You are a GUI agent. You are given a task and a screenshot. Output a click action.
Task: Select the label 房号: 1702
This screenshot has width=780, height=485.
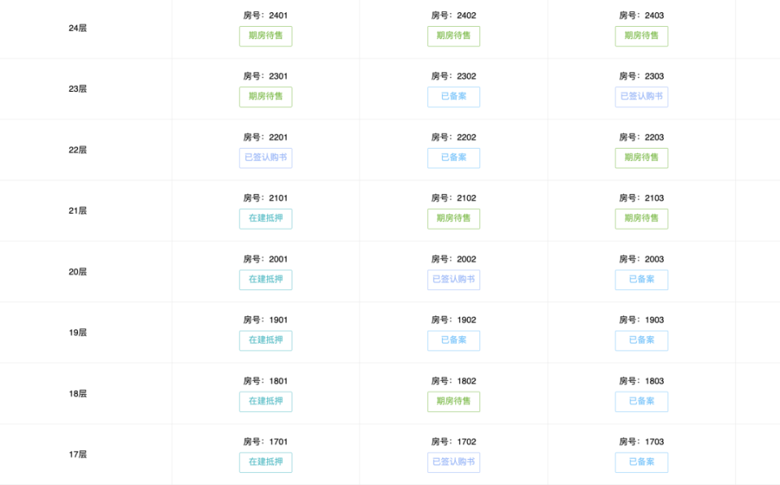click(x=453, y=442)
